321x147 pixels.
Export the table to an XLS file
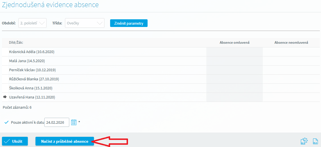pyautogui.click(x=315, y=141)
